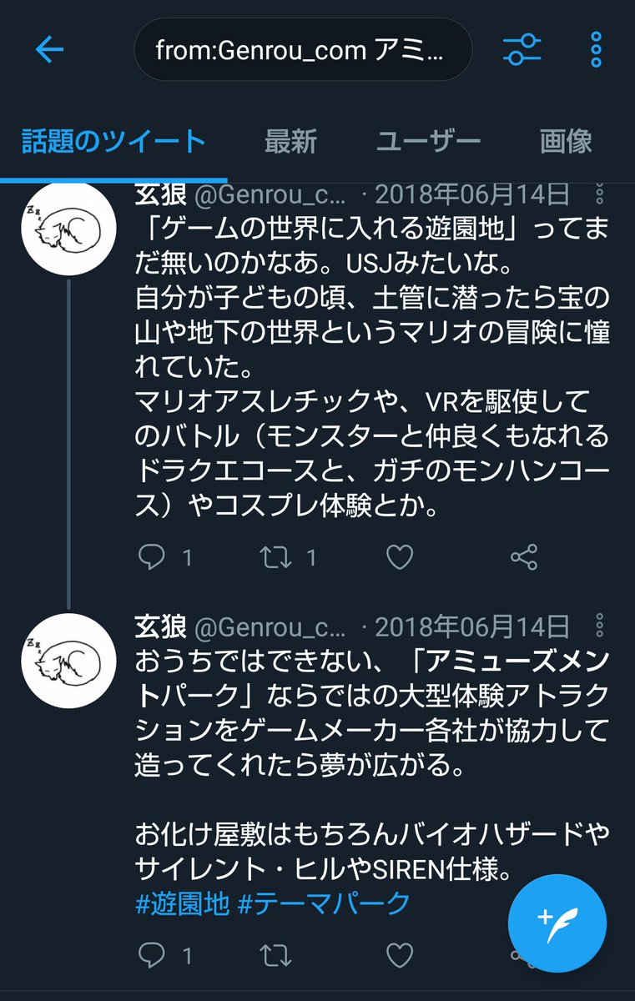635x1001 pixels.
Task: Expand options for the first tweet
Action: [599, 195]
